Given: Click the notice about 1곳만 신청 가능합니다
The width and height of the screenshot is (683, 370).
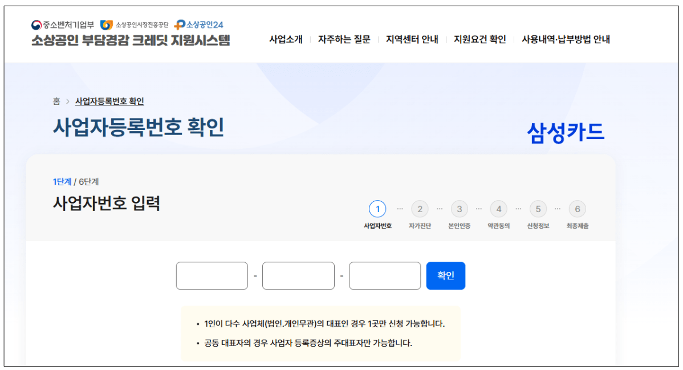Looking at the screenshot, I should (324, 324).
